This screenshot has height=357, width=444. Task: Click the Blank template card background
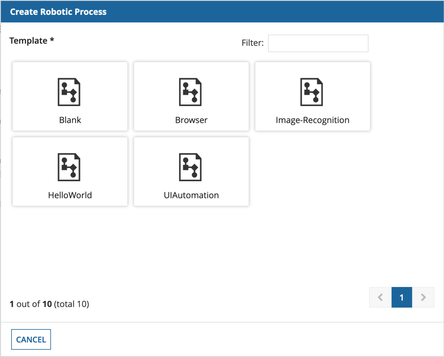pos(32,76)
